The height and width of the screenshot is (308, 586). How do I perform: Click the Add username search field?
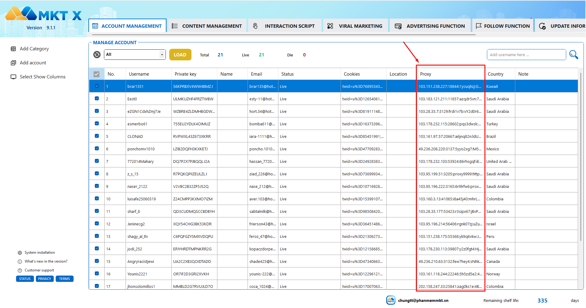[x=526, y=55]
